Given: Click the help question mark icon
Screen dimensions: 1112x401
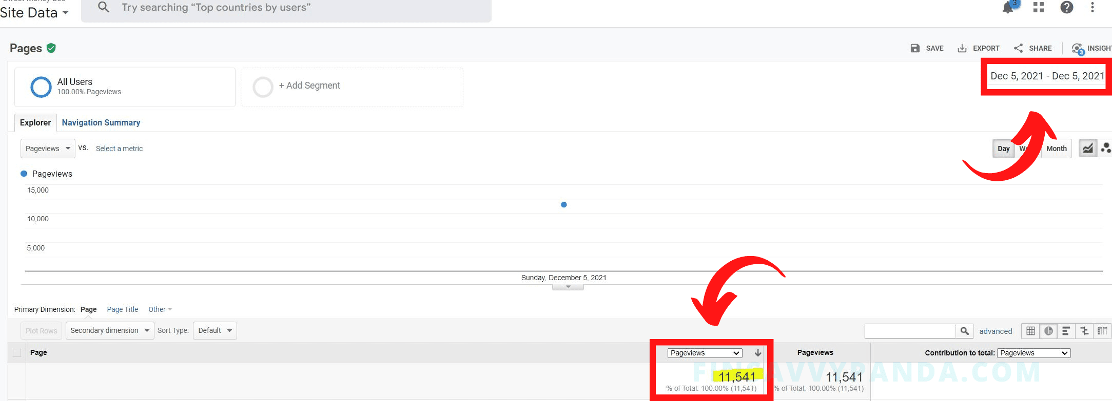Looking at the screenshot, I should point(1066,7).
